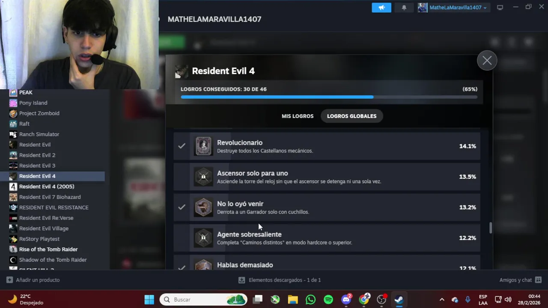Click the No lo oyó venir achievement icon
This screenshot has width=548, height=308.
point(203,207)
